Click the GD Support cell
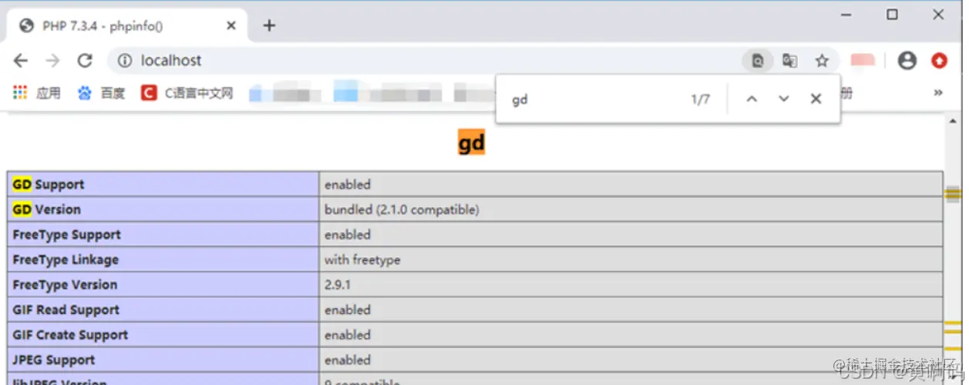 point(163,185)
